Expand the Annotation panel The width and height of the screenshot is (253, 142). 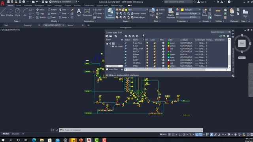coord(90,21)
